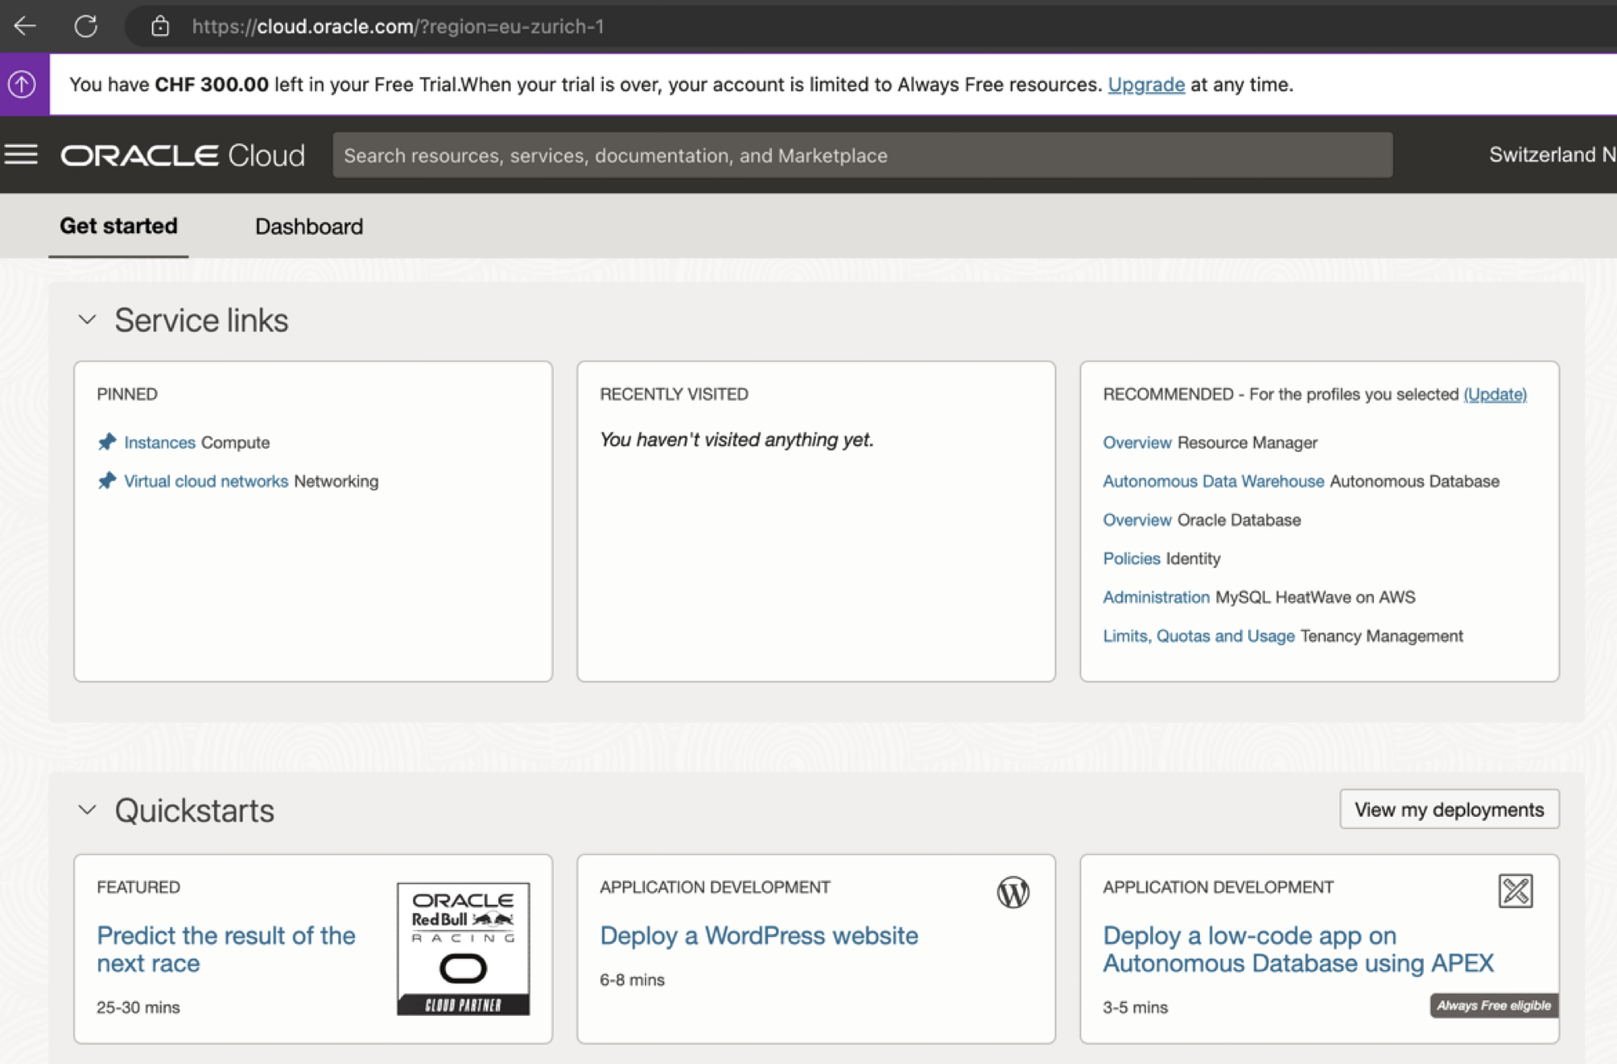Collapse the Service links section
The width and height of the screenshot is (1617, 1064).
(87, 320)
